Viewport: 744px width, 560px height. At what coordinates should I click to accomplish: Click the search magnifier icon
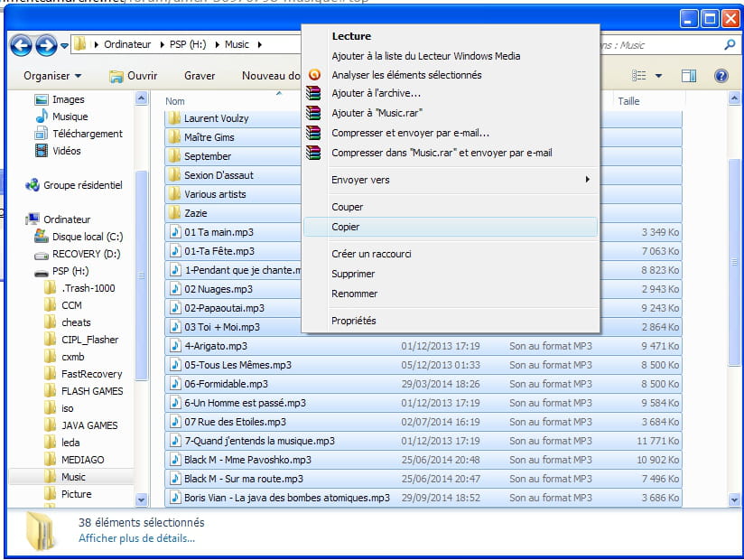(x=730, y=45)
